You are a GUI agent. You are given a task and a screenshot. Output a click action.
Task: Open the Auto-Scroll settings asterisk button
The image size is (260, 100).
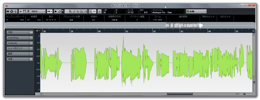pyautogui.click(x=52, y=11)
